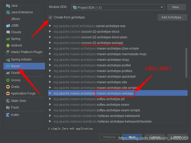Select maven-archetype-profiles archetype
The height and width of the screenshot is (143, 191).
pos(118,71)
